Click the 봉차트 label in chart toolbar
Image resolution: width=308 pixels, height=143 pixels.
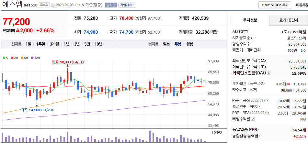154,44
